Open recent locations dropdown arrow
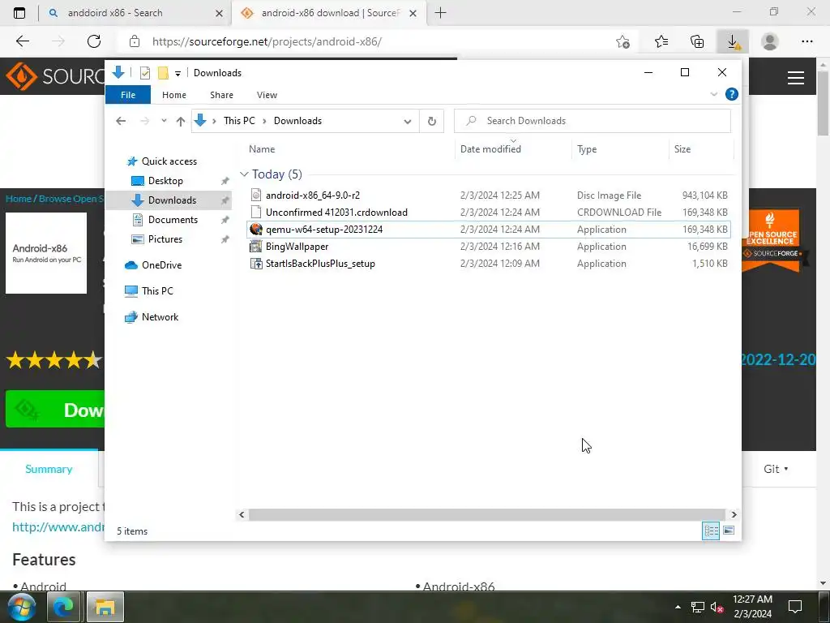The image size is (830, 623). (164, 121)
